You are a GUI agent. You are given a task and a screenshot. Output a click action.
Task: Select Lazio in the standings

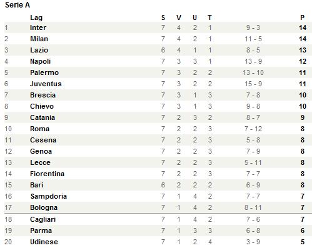click(39, 50)
